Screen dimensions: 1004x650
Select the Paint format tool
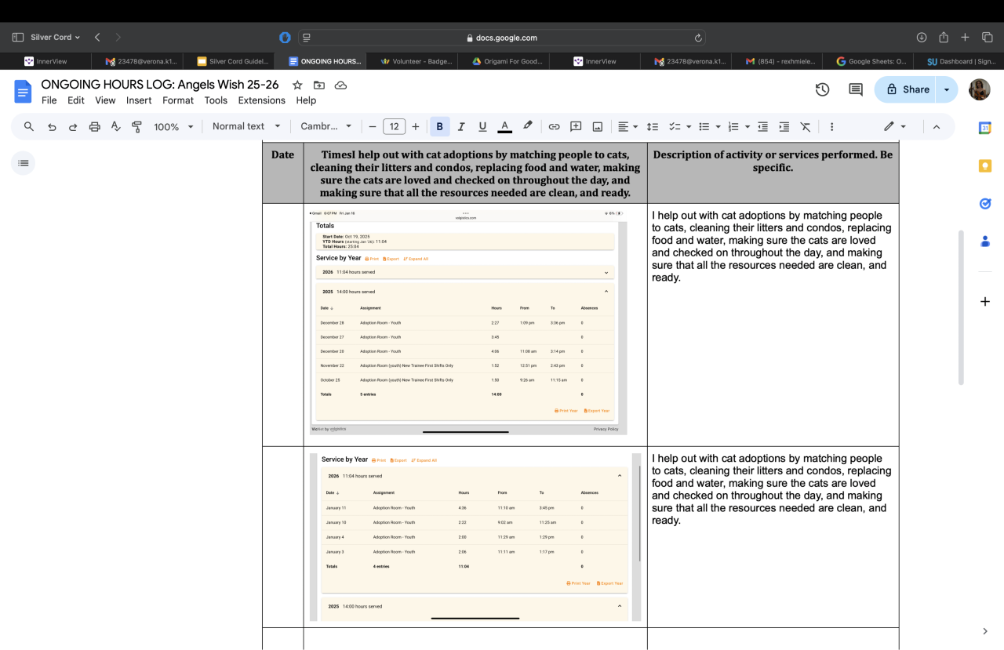(137, 127)
